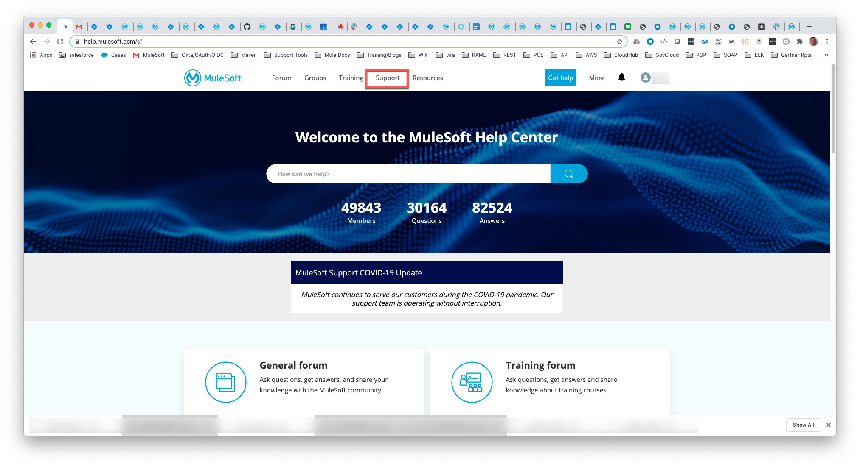The image size is (860, 467).
Task: Open the Forum navigation link
Action: [x=281, y=78]
